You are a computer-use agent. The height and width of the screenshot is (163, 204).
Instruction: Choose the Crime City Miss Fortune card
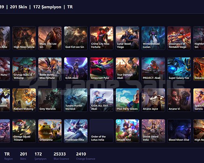[x=101, y=38]
